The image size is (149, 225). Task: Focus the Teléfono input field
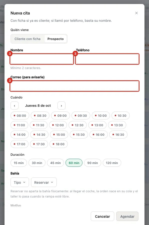click(107, 59)
